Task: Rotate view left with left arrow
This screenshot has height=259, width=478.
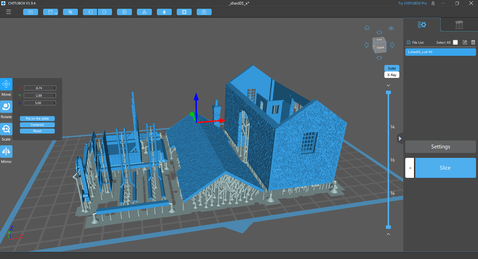Action: (x=367, y=45)
